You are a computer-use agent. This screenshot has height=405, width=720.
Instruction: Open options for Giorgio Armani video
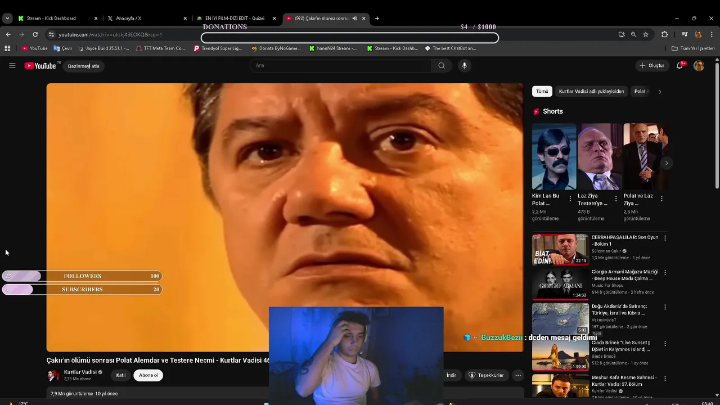(665, 273)
